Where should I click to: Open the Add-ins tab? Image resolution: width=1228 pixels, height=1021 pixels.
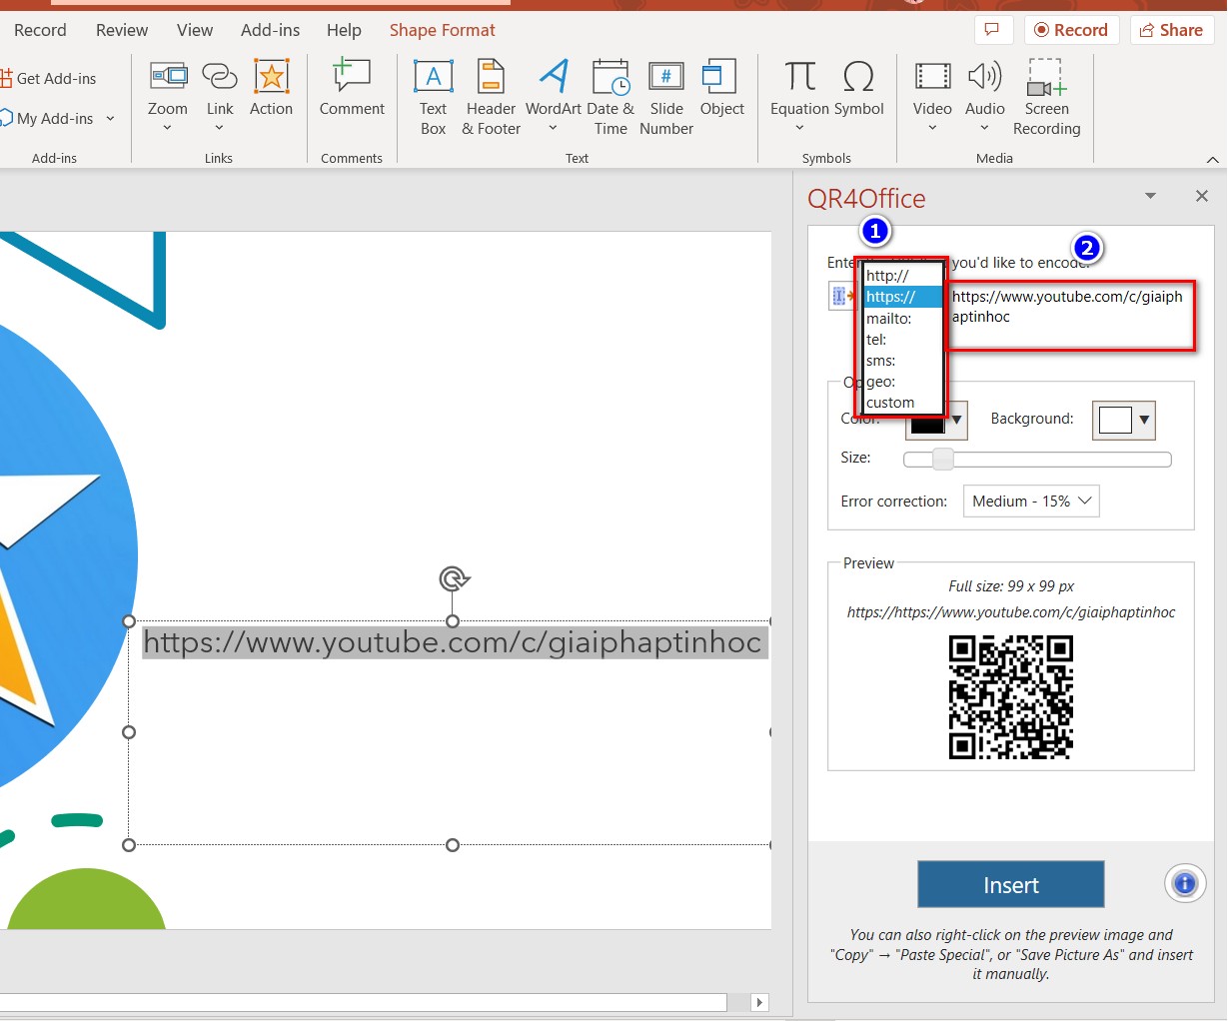click(270, 30)
